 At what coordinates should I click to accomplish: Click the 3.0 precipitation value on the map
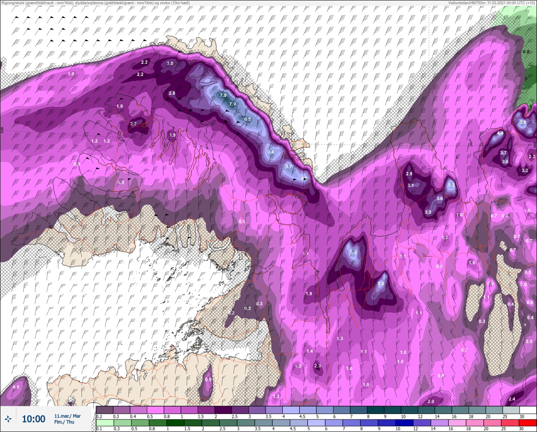coord(170,63)
